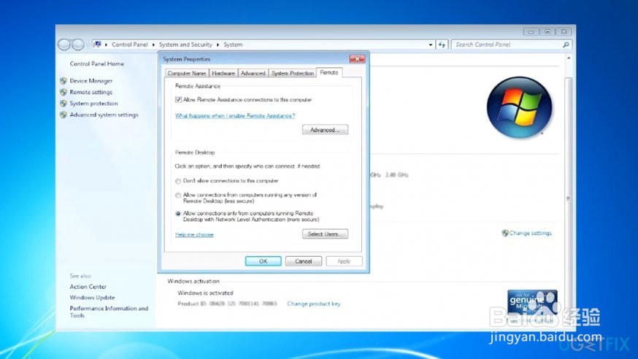The width and height of the screenshot is (638, 359).
Task: Open Remote settings from sidebar
Action: click(x=91, y=92)
